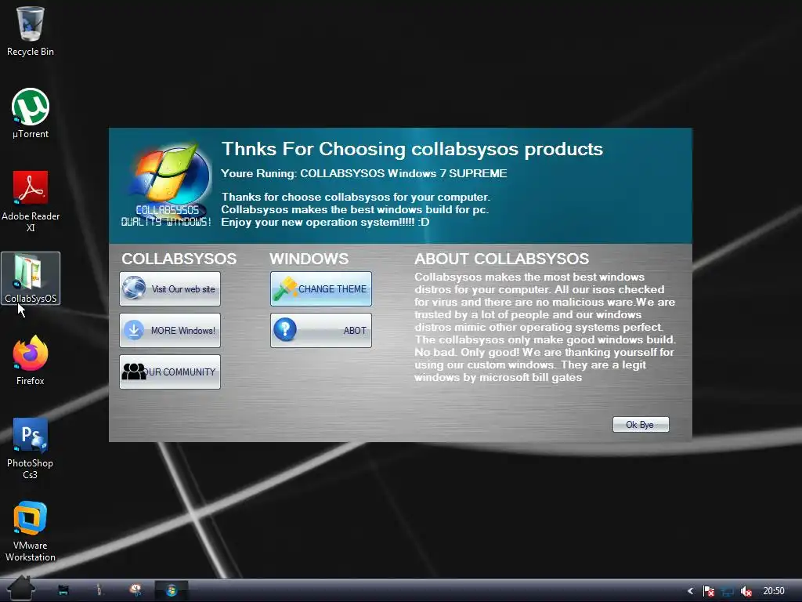Open the OUR COMMUNITY button
This screenshot has width=802, height=602.
click(170, 372)
